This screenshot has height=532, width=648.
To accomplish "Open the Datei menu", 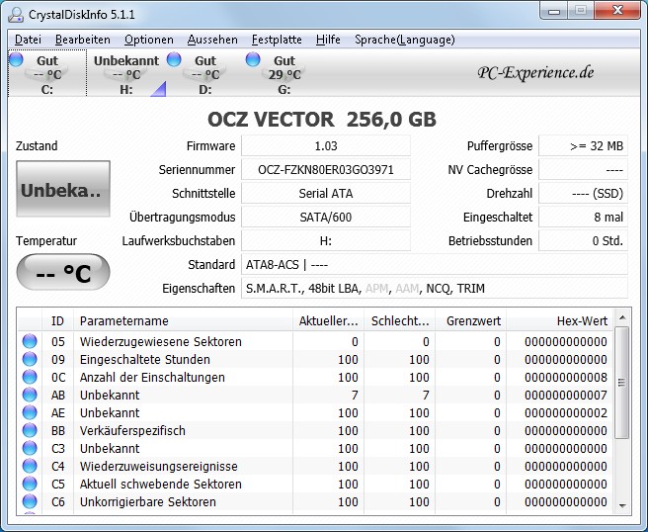I will pos(28,40).
